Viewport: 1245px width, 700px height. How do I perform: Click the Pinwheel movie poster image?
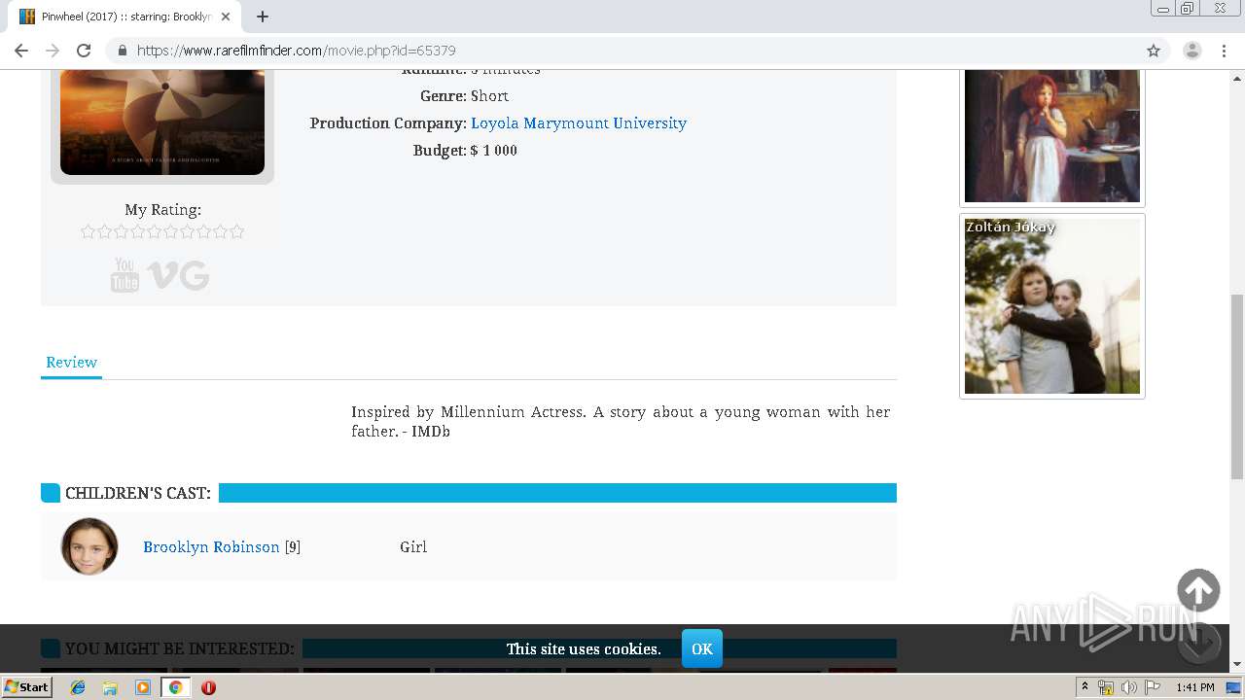[162, 122]
